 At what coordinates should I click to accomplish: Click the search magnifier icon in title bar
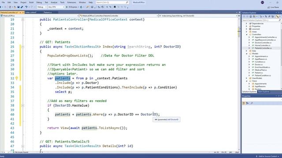127,3
